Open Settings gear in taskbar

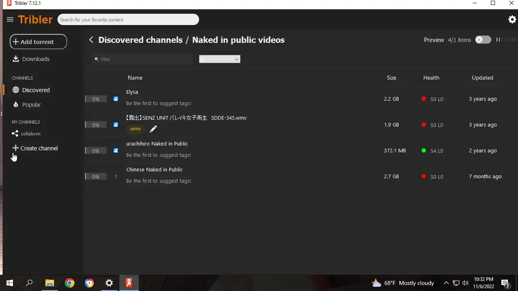(109, 283)
